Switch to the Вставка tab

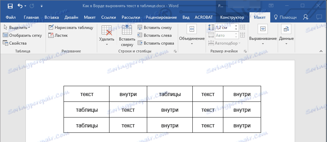point(52,17)
